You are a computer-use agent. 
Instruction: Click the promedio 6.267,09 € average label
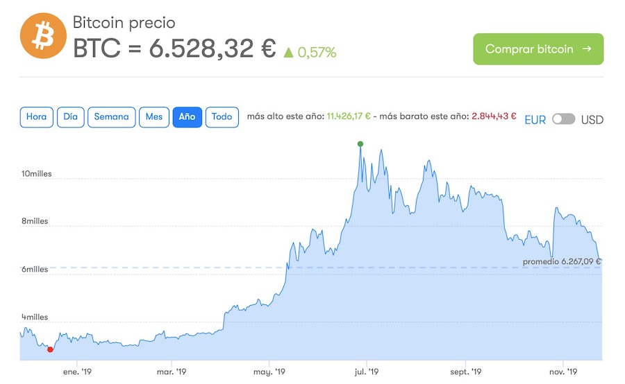point(561,261)
